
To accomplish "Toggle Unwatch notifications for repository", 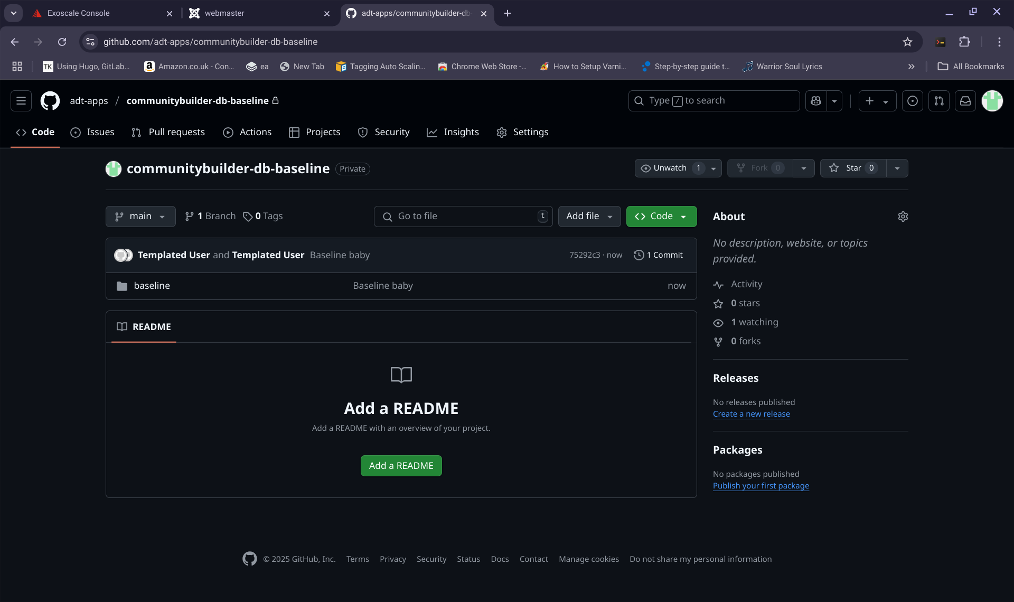I will (x=670, y=168).
